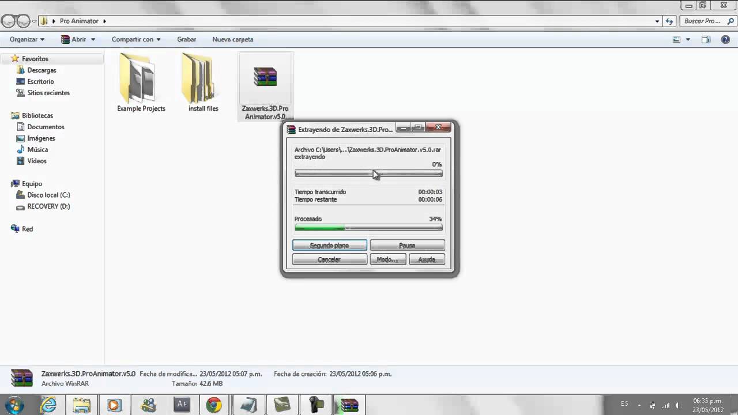
Task: Show hidden tray icons arrow
Action: tap(639, 405)
